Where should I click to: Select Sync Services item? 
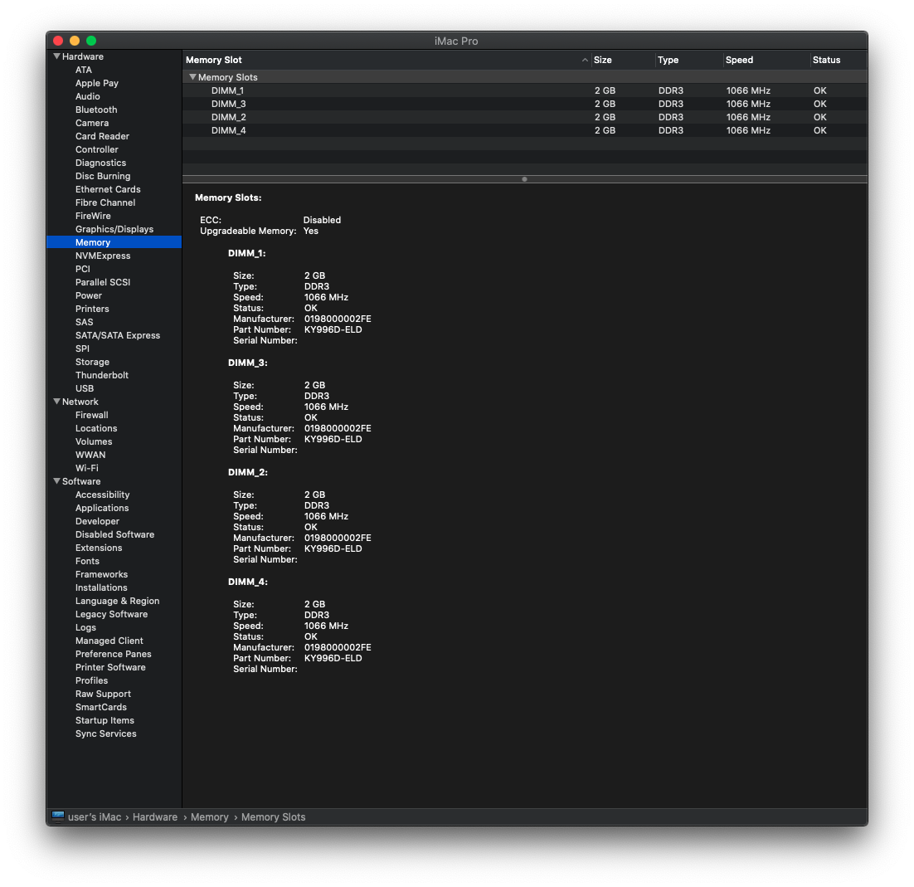[105, 734]
